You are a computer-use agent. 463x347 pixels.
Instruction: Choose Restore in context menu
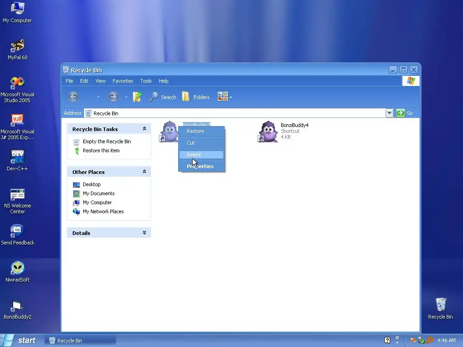click(x=201, y=131)
